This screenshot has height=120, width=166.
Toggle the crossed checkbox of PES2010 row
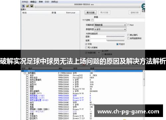[23, 71]
